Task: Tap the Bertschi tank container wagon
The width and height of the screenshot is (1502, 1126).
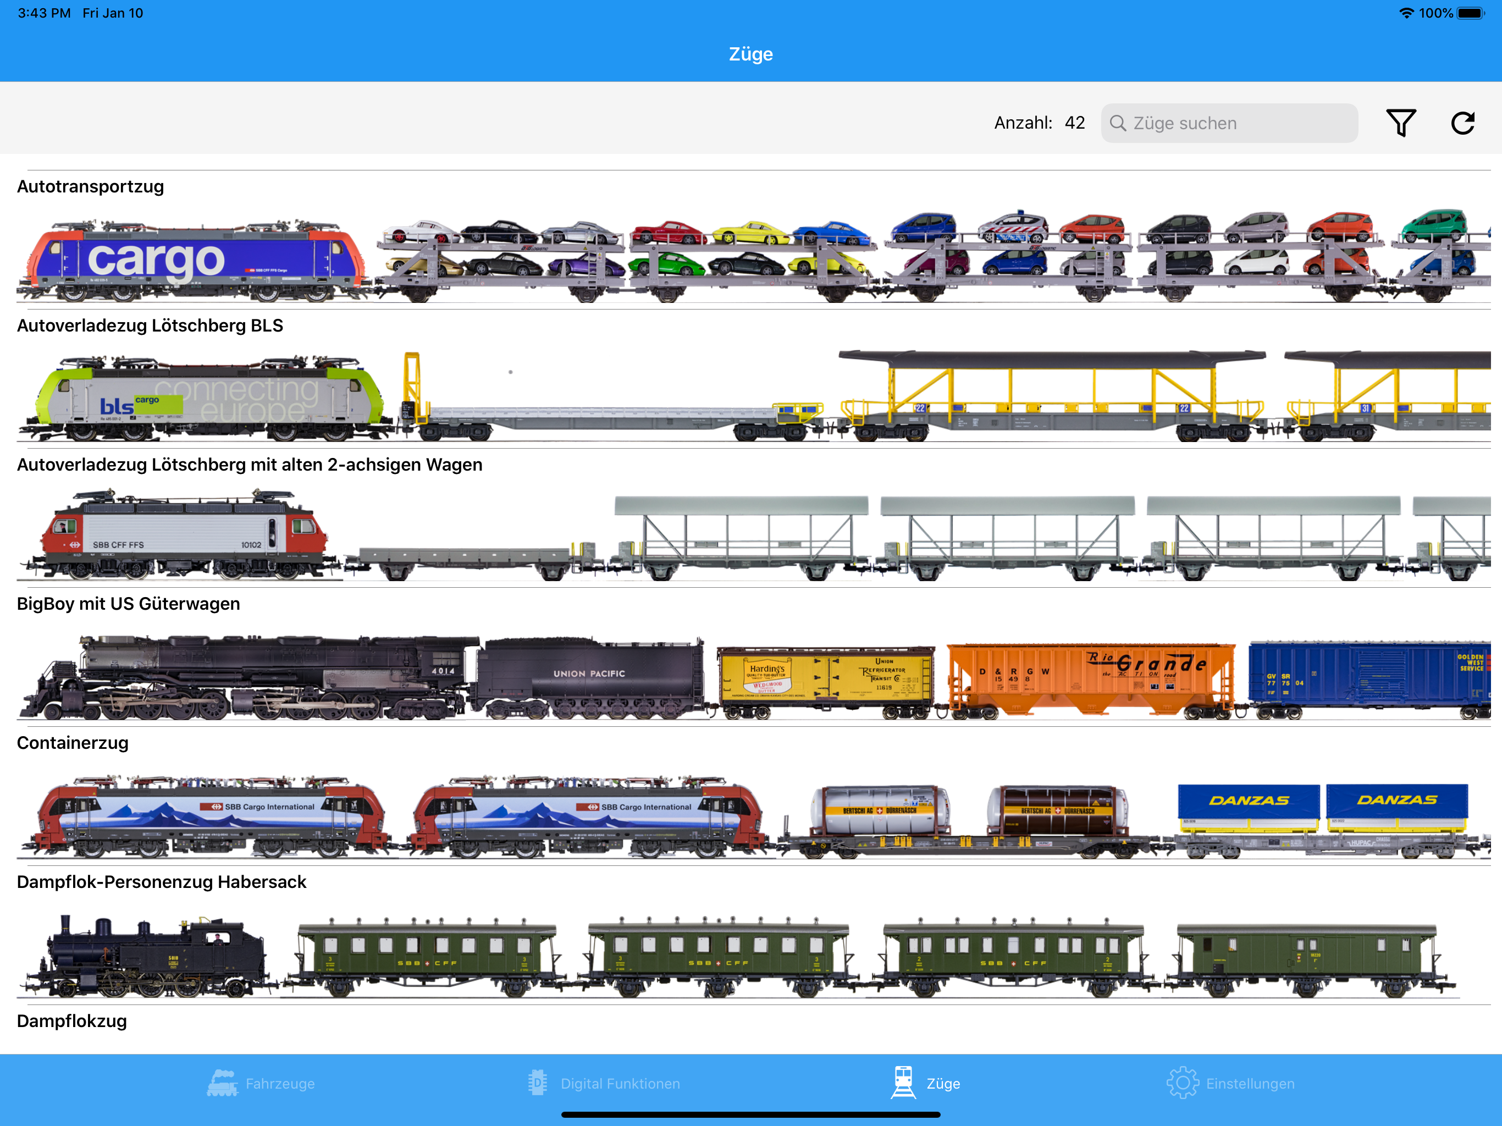Action: (x=969, y=822)
